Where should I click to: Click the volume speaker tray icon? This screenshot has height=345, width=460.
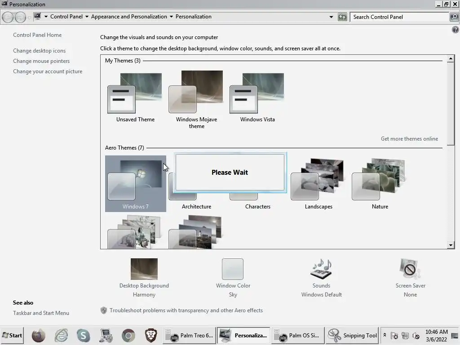click(x=416, y=335)
